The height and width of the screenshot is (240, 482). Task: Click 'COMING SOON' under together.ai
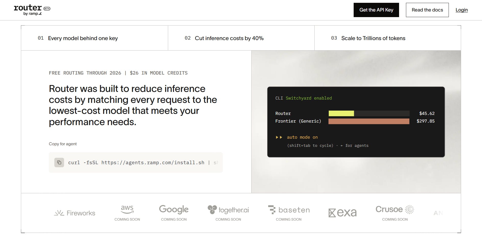228,219
